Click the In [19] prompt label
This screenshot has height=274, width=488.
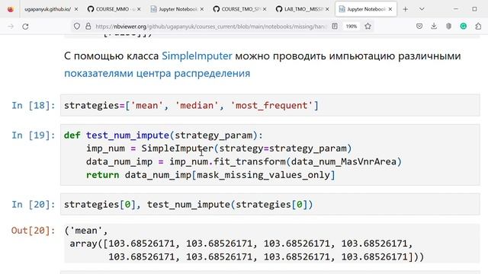34,135
